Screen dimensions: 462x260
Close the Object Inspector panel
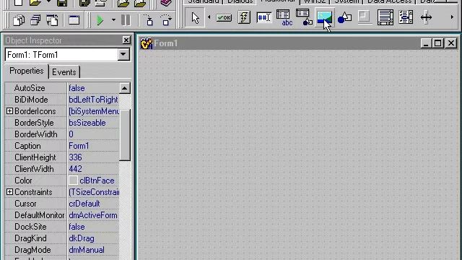(126, 40)
